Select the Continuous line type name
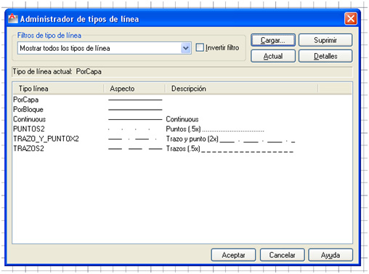This screenshot has height=274, width=369. [30, 119]
